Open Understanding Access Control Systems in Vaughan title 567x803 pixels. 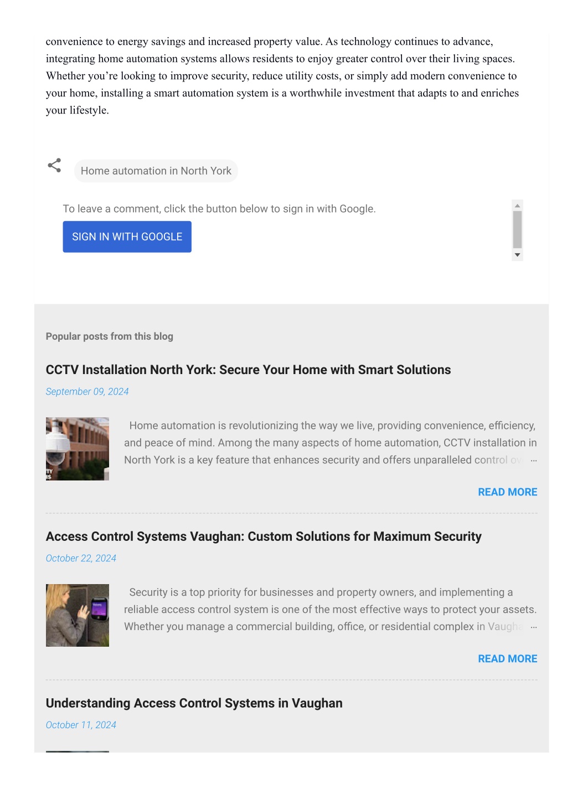(x=194, y=704)
